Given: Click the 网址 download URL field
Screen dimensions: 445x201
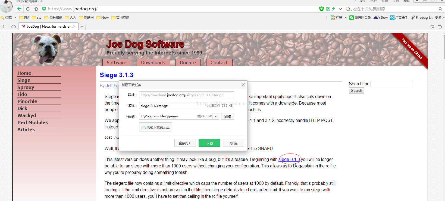Looking at the screenshot, I should click(186, 95).
